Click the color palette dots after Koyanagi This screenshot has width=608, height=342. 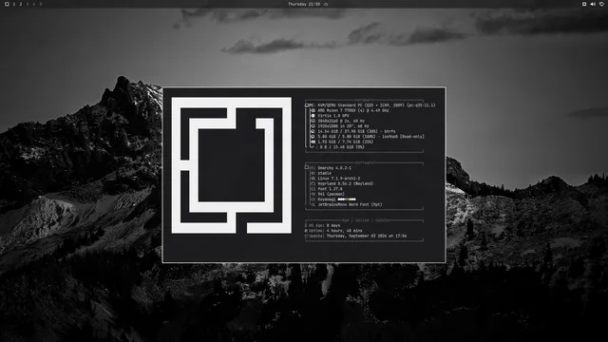pyautogui.click(x=347, y=199)
